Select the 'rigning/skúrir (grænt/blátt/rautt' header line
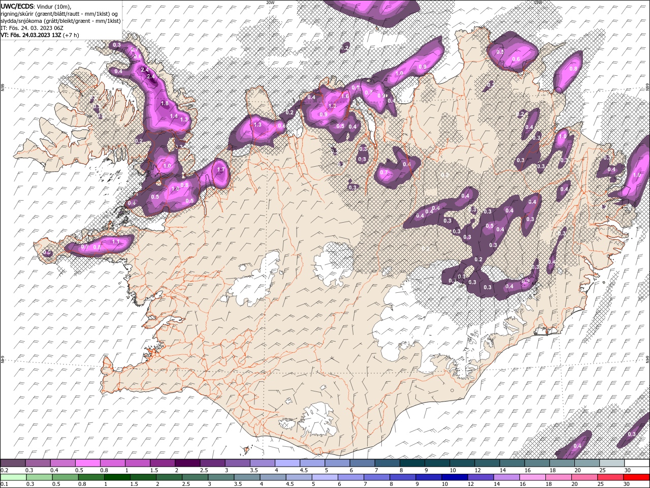650x488 pixels. (60, 13)
